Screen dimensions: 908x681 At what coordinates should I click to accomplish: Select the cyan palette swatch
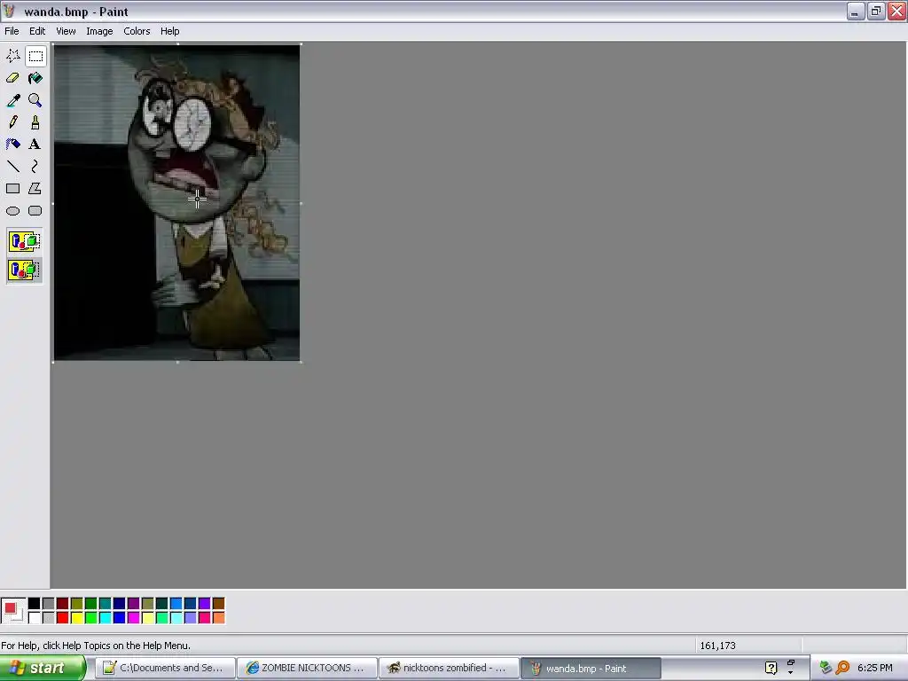point(105,618)
